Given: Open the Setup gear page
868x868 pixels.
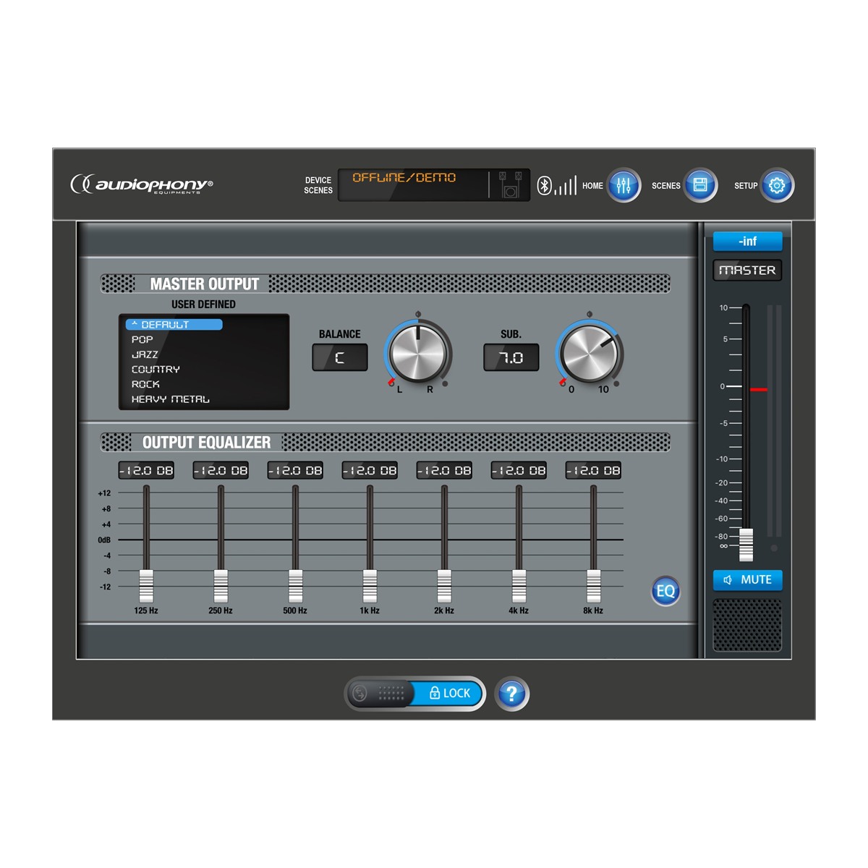Looking at the screenshot, I should click(x=777, y=185).
